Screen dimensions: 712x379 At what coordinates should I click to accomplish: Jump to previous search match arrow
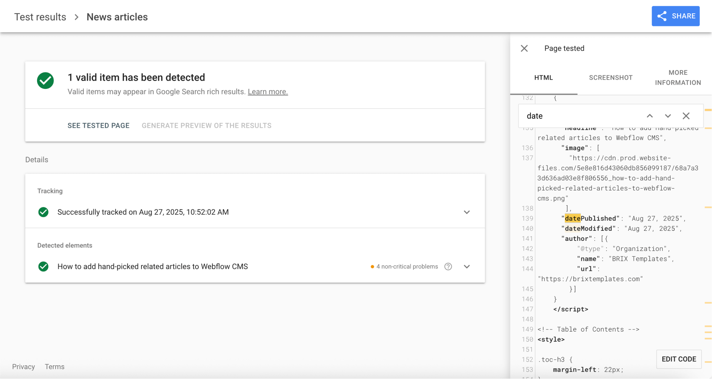click(x=649, y=116)
